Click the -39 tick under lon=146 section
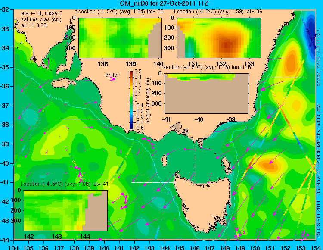This screenshot has height=250, width=323. pos(231,119)
